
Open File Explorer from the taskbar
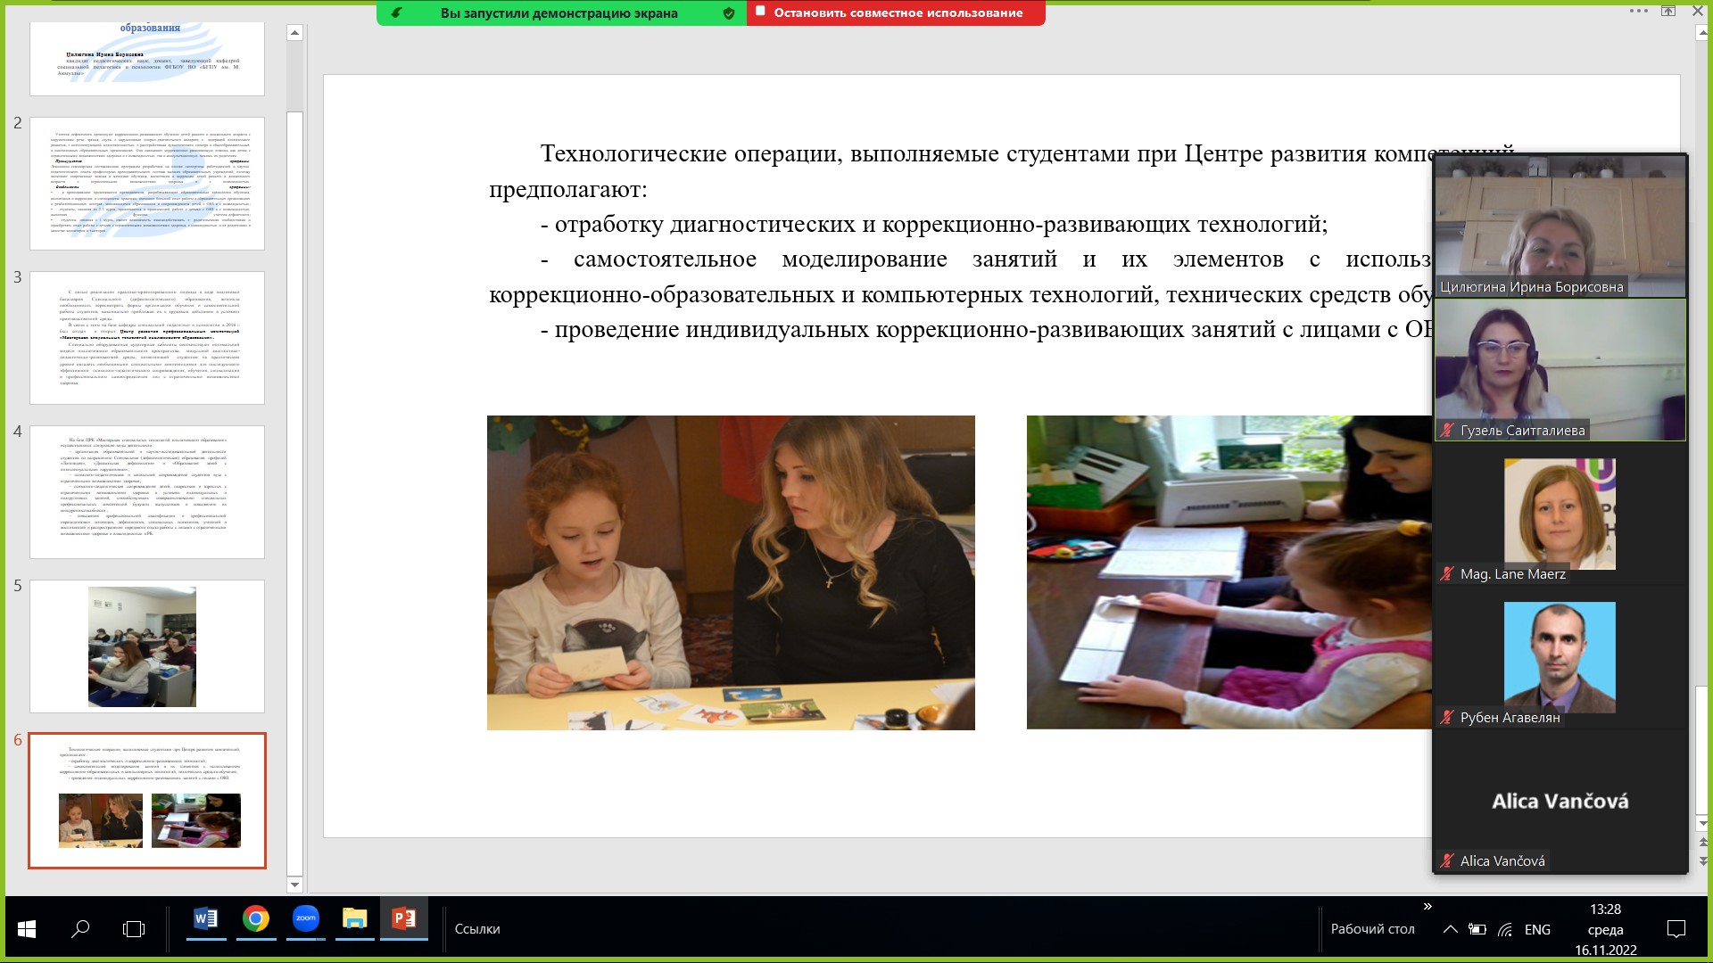pyautogui.click(x=354, y=919)
